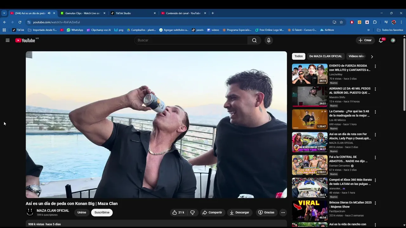Open the Clipchamp voz AI bookmark
Screen dimensions: 406x228
pyautogui.click(x=99, y=30)
